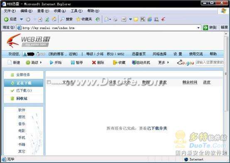Click 高级 (Advanced) gear button
230x163 pixels.
point(32,63)
